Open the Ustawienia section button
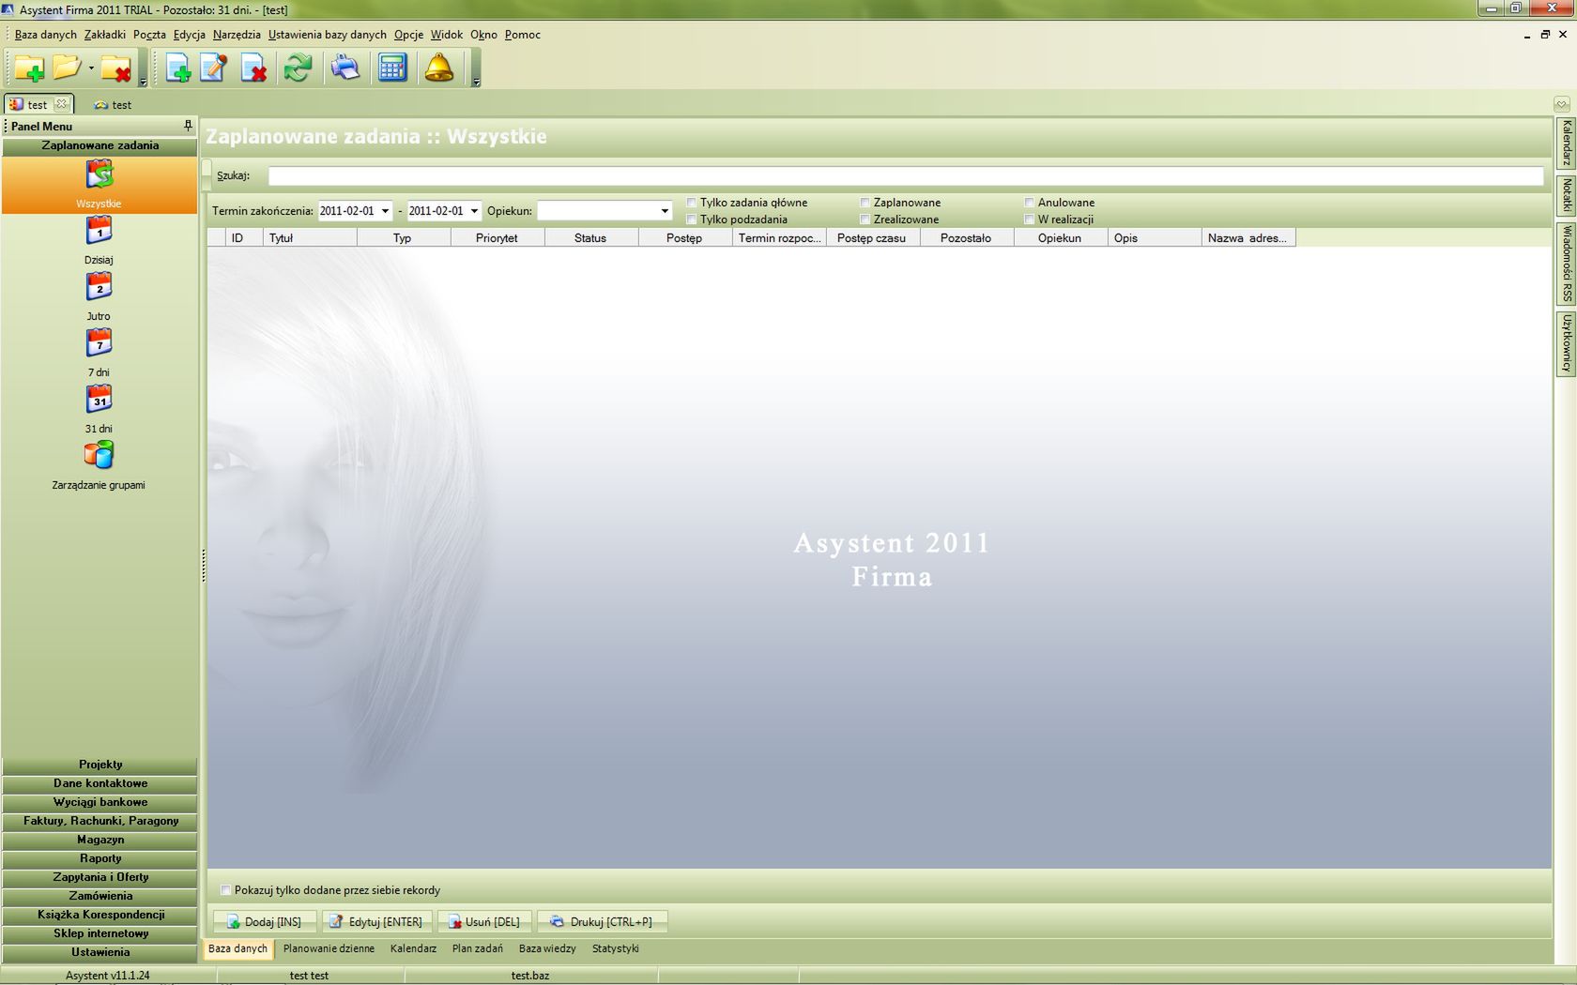The height and width of the screenshot is (985, 1577). [100, 952]
